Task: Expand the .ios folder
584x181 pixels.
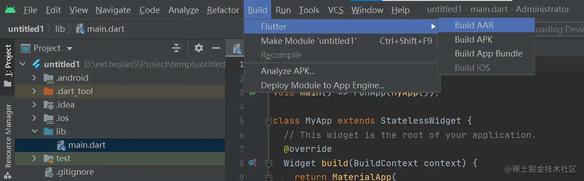Action: click(34, 118)
